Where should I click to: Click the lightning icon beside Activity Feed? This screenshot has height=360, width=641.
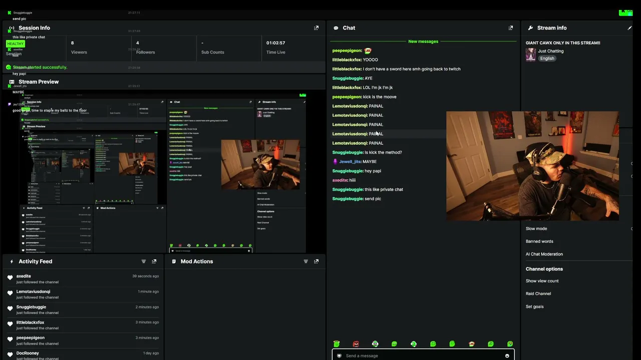point(12,261)
